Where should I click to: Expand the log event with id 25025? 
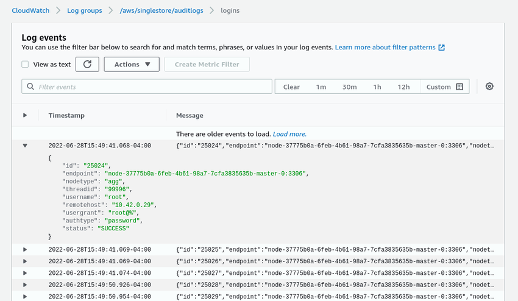25,249
